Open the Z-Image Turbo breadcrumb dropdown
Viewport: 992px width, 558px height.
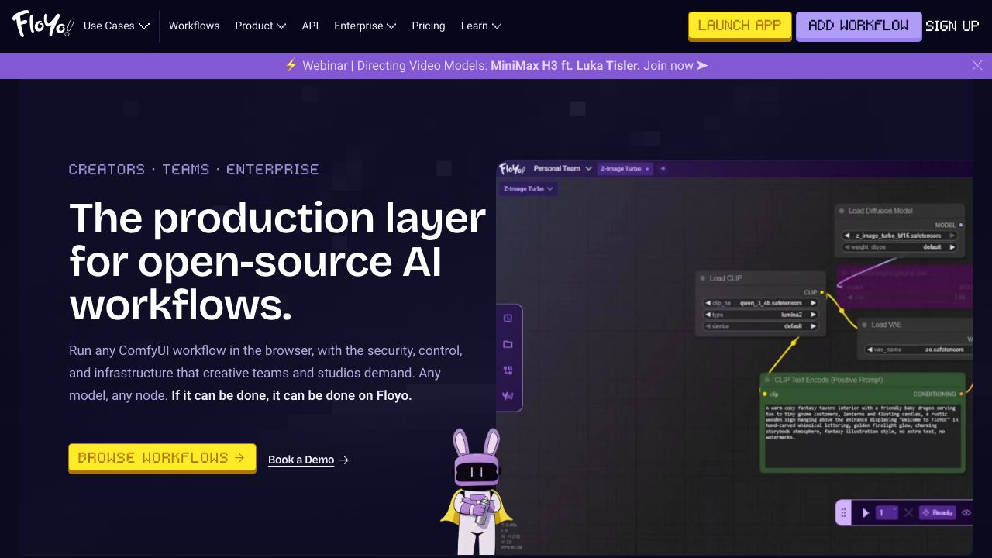pyautogui.click(x=528, y=188)
